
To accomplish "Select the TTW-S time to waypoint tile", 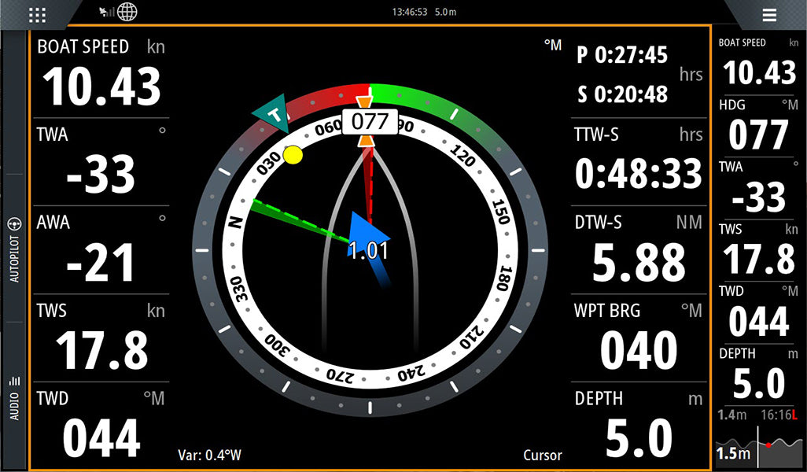I will [x=638, y=163].
